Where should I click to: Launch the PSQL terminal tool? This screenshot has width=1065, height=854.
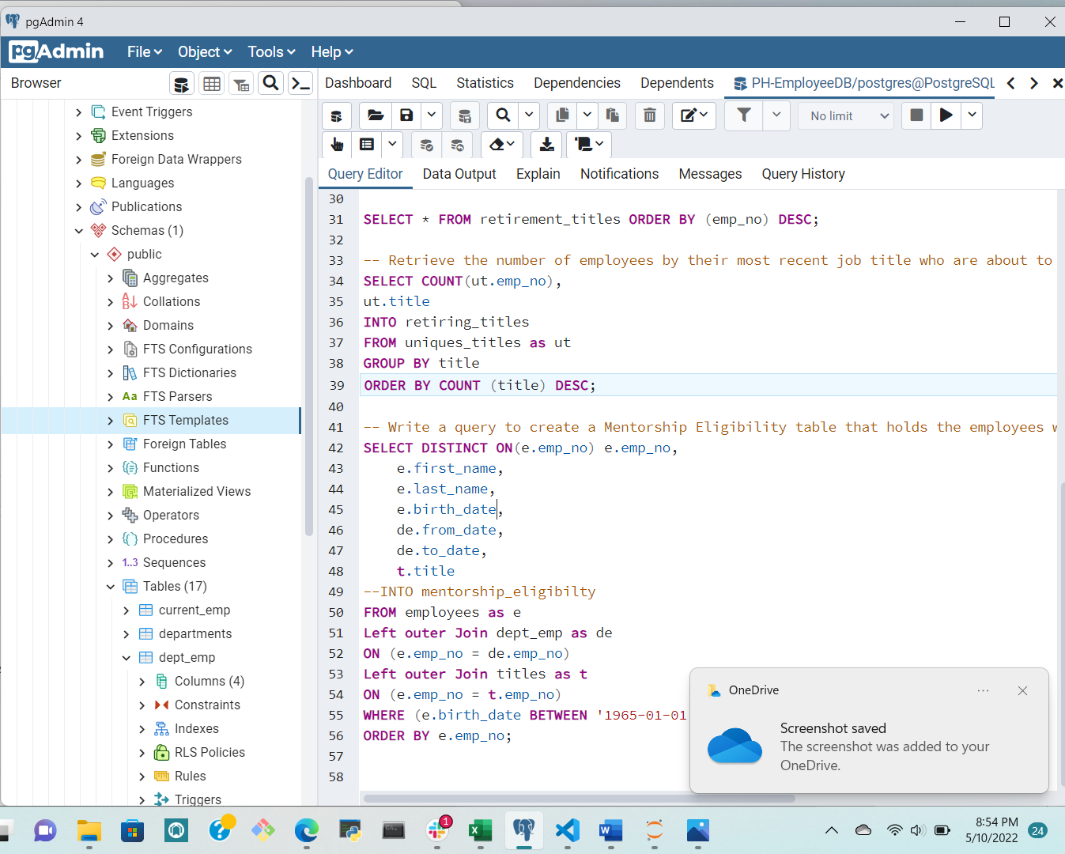tap(300, 84)
